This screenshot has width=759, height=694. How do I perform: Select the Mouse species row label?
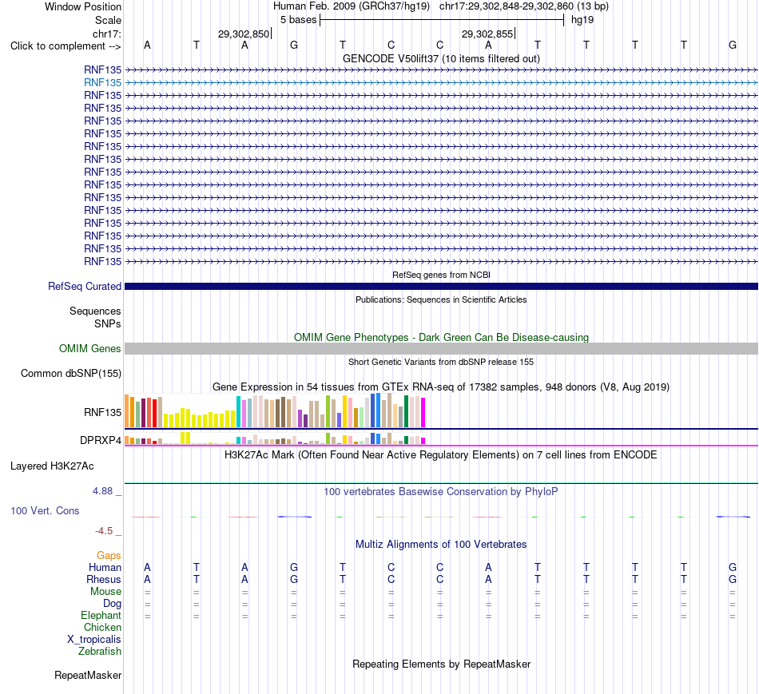105,592
